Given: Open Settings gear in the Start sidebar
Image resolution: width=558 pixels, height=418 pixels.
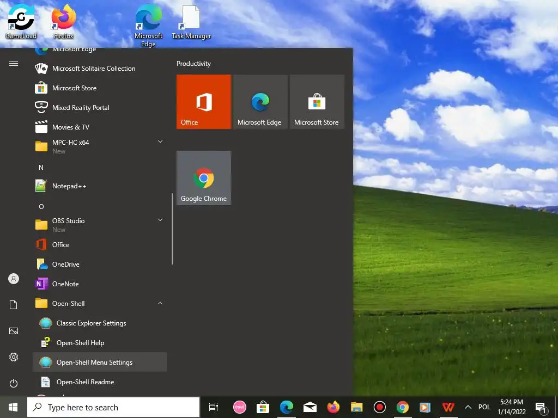Looking at the screenshot, I should click(14, 357).
